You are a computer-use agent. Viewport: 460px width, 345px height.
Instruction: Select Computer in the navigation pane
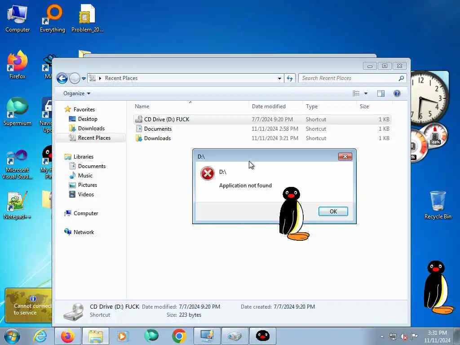pos(86,213)
